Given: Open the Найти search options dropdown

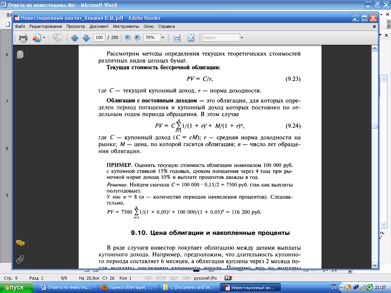Looking at the screenshot, I should point(242,38).
